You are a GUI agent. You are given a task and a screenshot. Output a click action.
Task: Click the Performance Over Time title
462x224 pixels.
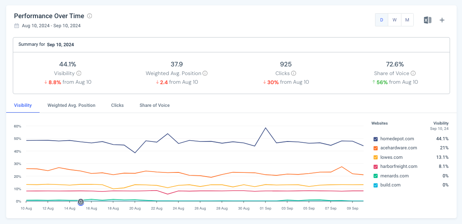pos(49,16)
